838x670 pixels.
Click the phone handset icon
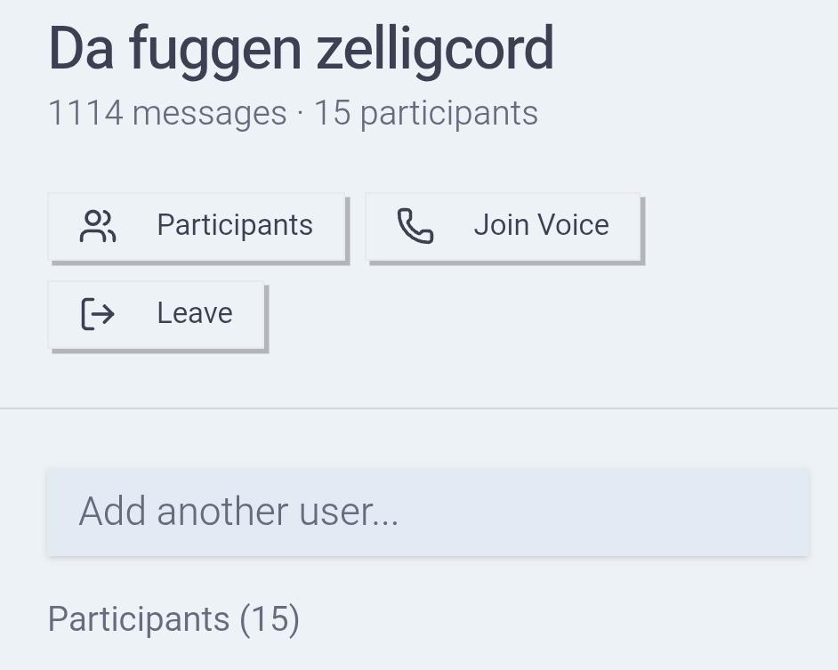(x=415, y=226)
